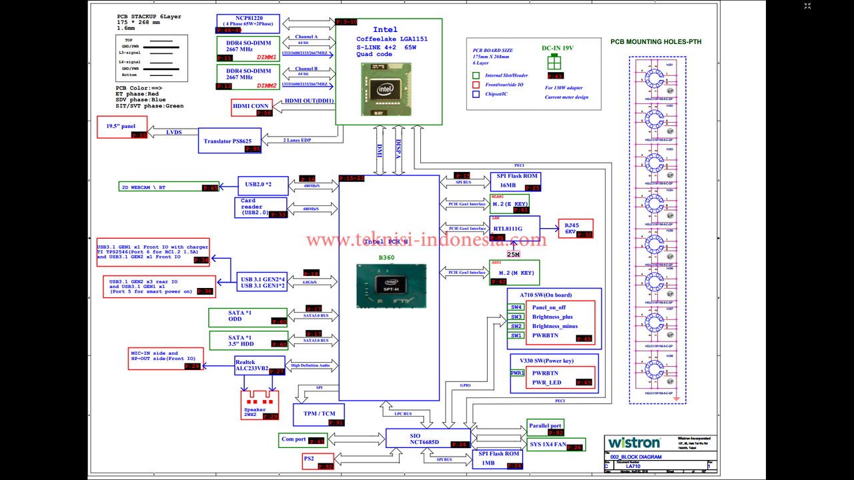Select the 'PCB STACKUP 6Layer' heading
Image resolution: width=854 pixels, height=480 pixels.
pos(148,17)
